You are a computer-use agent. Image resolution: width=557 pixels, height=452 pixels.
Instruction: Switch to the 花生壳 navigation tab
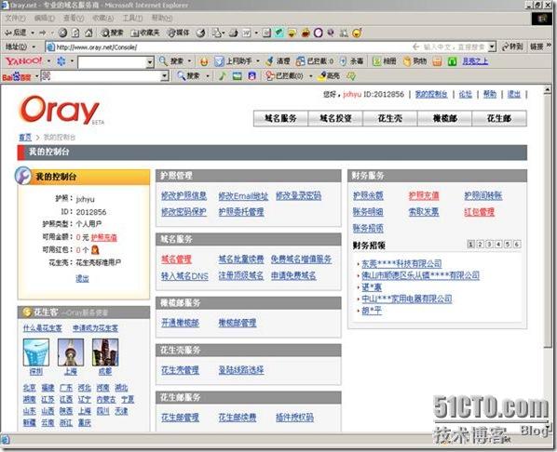click(x=390, y=118)
